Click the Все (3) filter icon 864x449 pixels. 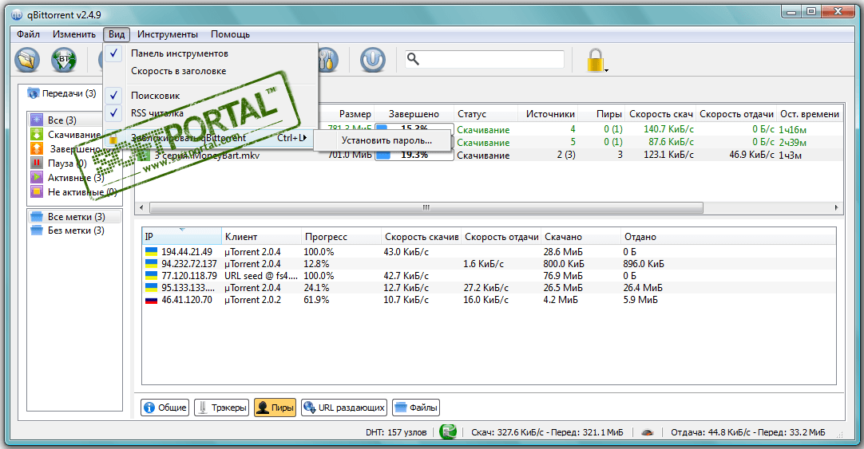[x=37, y=120]
